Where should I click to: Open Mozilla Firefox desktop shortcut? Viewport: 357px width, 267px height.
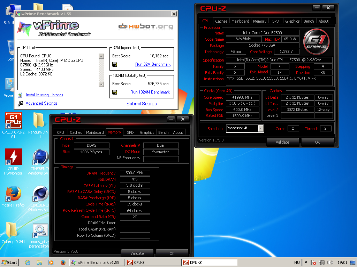(14, 193)
